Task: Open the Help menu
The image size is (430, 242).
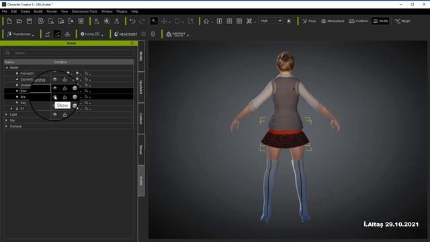Action: (x=134, y=11)
